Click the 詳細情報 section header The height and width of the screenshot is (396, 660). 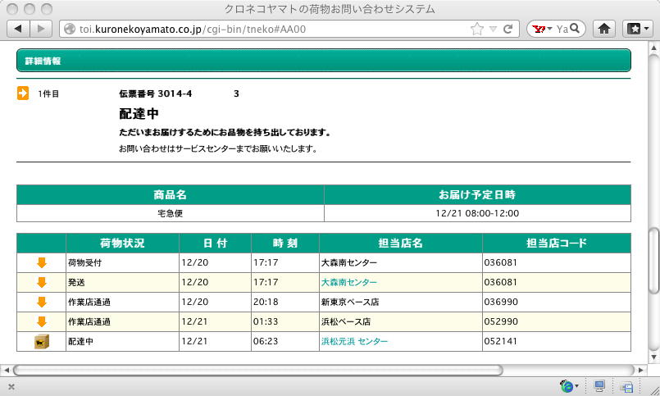[x=324, y=61]
